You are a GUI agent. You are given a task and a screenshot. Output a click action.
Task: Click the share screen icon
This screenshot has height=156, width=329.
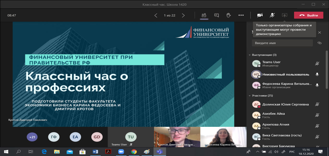click(x=284, y=15)
